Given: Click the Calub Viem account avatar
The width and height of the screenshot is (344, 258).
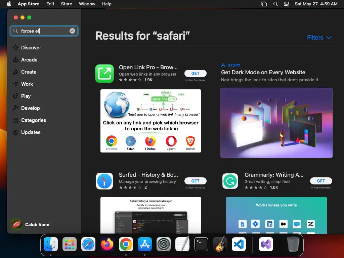Looking at the screenshot, I should point(16,224).
